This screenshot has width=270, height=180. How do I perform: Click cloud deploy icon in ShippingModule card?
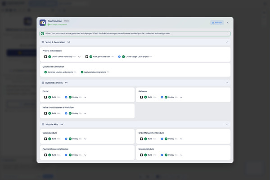(162, 155)
